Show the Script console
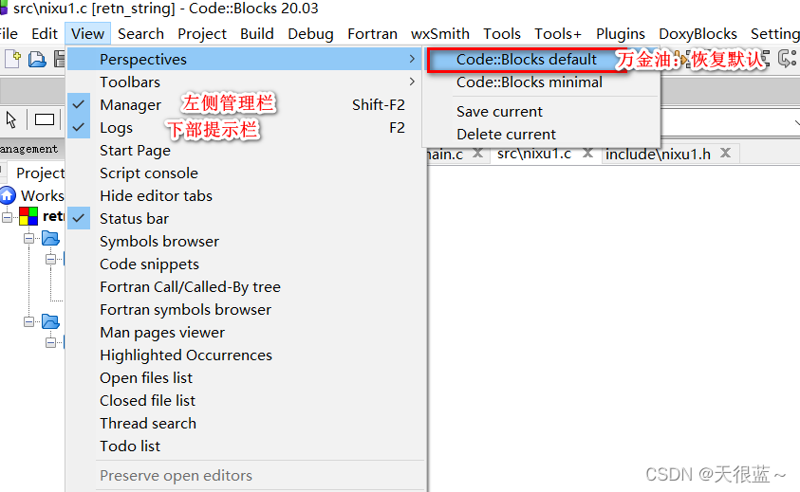Viewport: 800px width, 492px height. [247, 173]
